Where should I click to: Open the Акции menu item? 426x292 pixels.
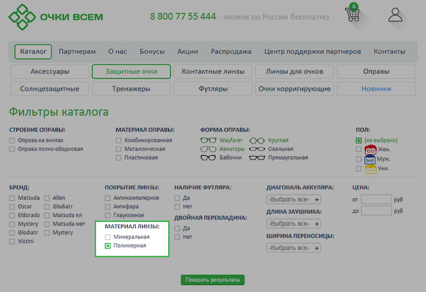(188, 52)
